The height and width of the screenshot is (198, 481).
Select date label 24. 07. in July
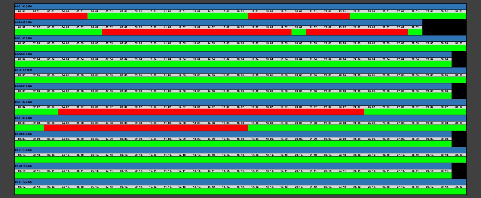(357, 107)
